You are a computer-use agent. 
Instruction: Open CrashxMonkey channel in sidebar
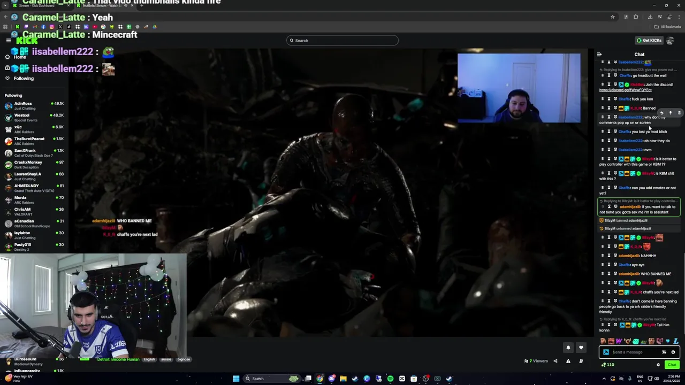34,165
